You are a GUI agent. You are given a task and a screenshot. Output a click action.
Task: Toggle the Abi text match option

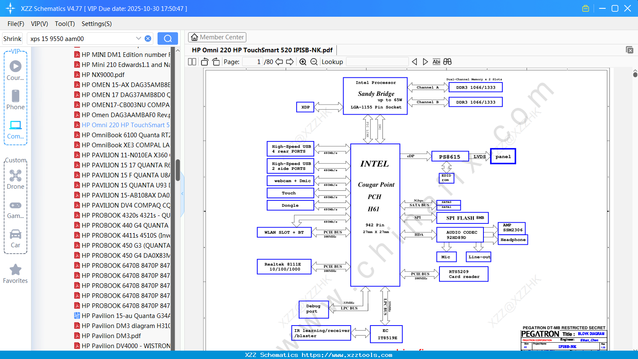436,62
